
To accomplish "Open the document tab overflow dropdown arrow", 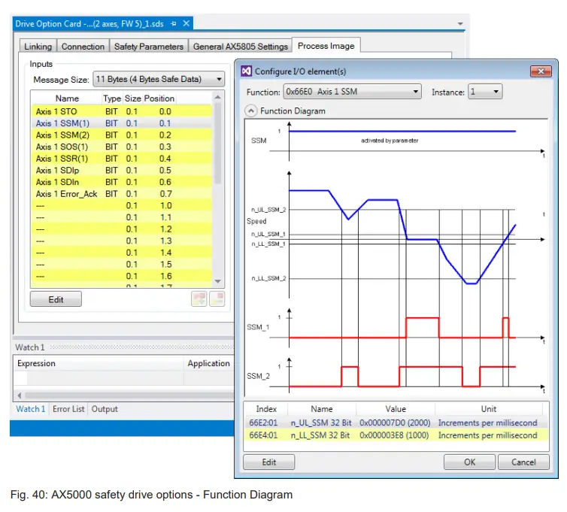I will click(x=460, y=24).
